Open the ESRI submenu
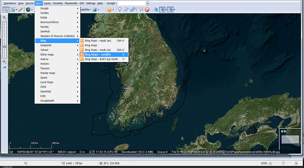Screen dimensions: 304x168 [57, 96]
